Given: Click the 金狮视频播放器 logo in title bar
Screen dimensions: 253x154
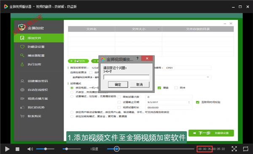Looking at the screenshot, I should click(x=6, y=7).
